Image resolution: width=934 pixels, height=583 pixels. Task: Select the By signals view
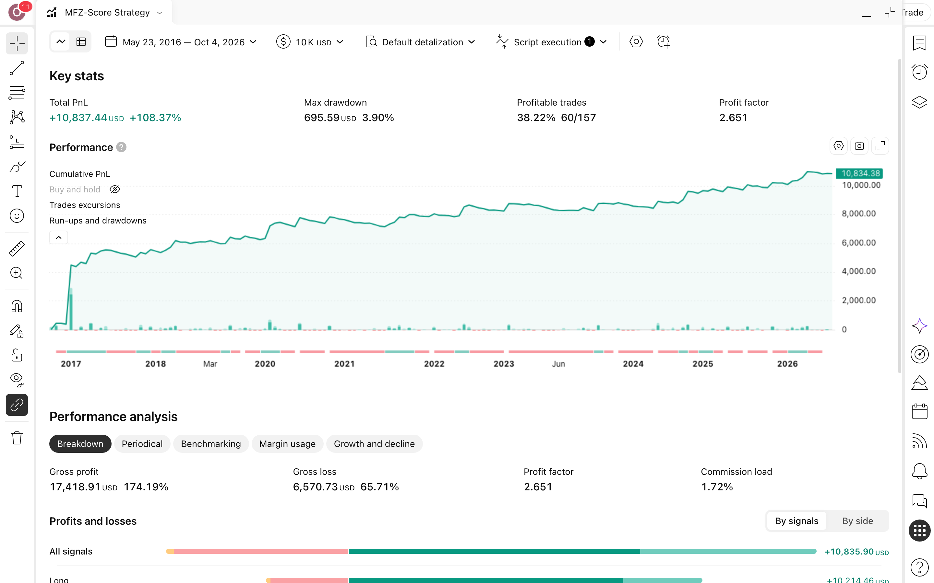click(796, 521)
